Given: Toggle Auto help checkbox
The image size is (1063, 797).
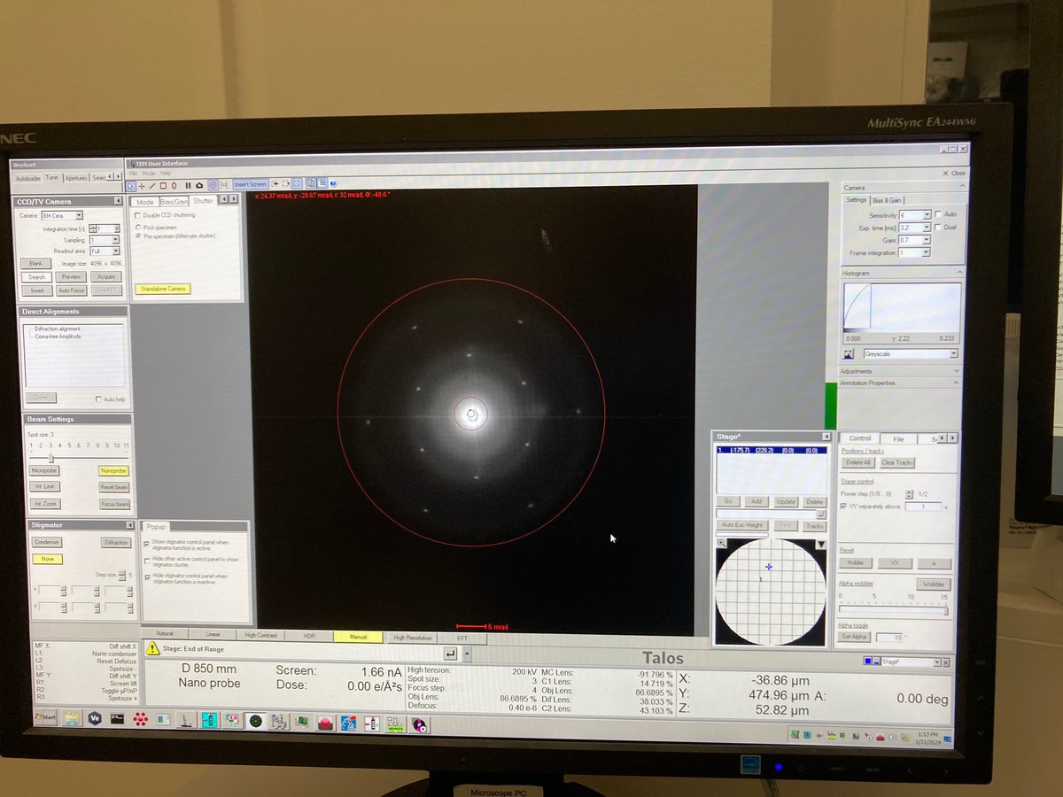Looking at the screenshot, I should [x=97, y=399].
